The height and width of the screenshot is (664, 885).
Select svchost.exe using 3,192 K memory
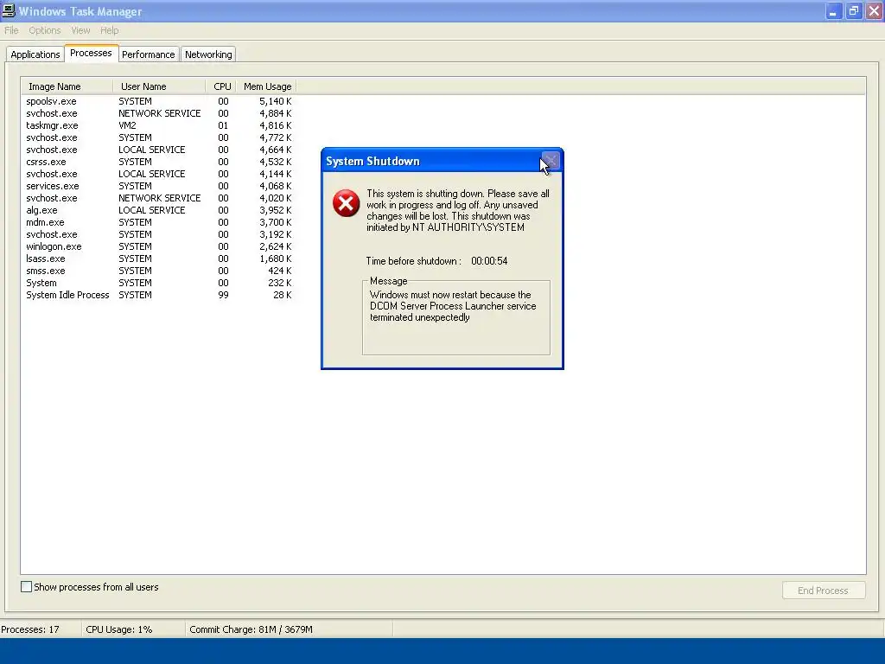(159, 234)
